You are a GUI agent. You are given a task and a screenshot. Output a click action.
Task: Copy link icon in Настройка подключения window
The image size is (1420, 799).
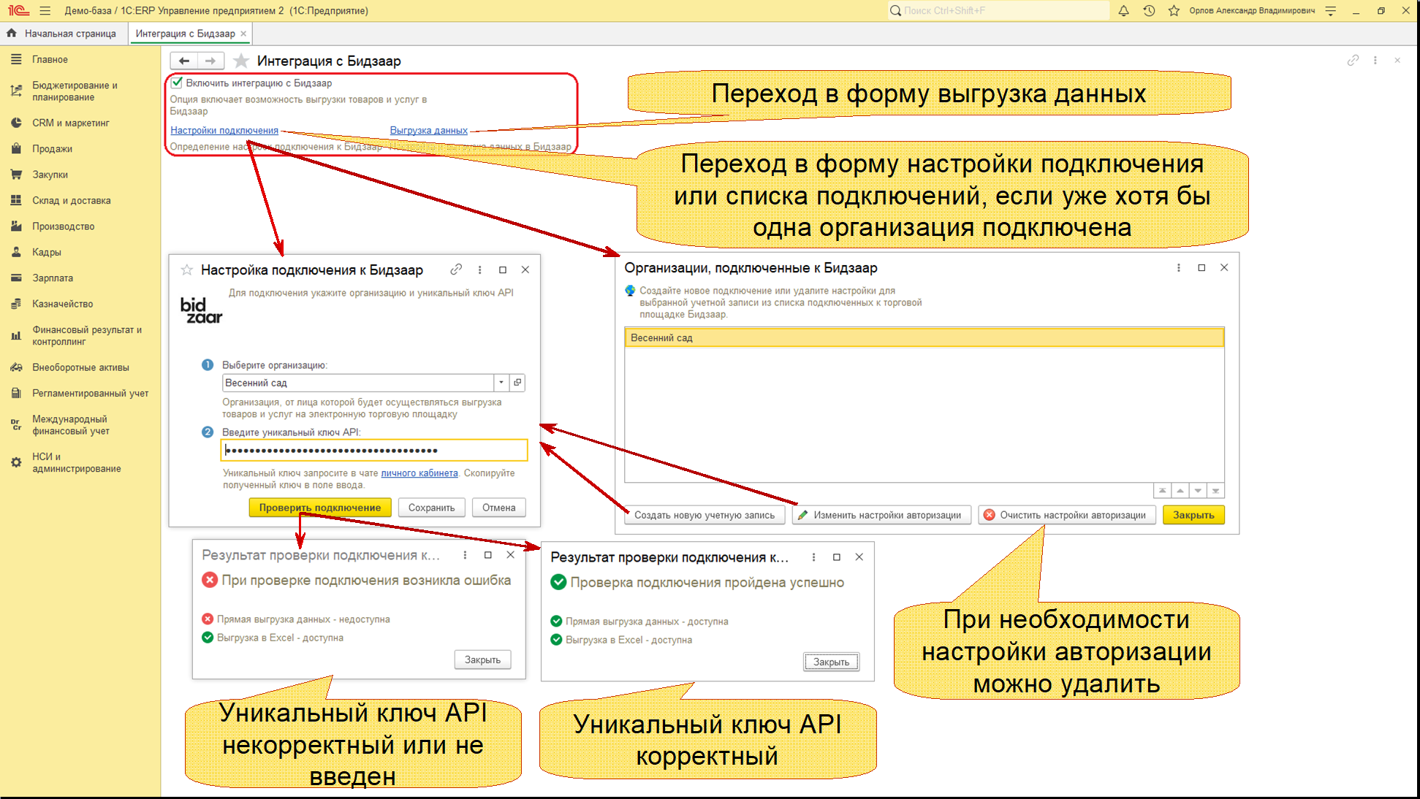(x=456, y=269)
